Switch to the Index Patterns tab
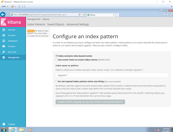The height and width of the screenshot is (132, 173). point(36,24)
